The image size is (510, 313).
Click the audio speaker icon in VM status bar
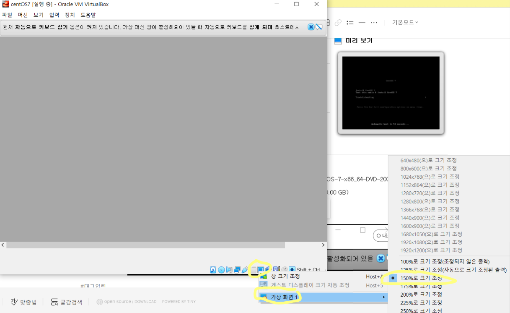[229, 270]
